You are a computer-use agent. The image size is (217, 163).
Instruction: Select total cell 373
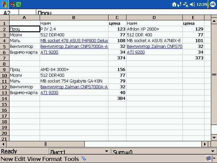(x=193, y=58)
